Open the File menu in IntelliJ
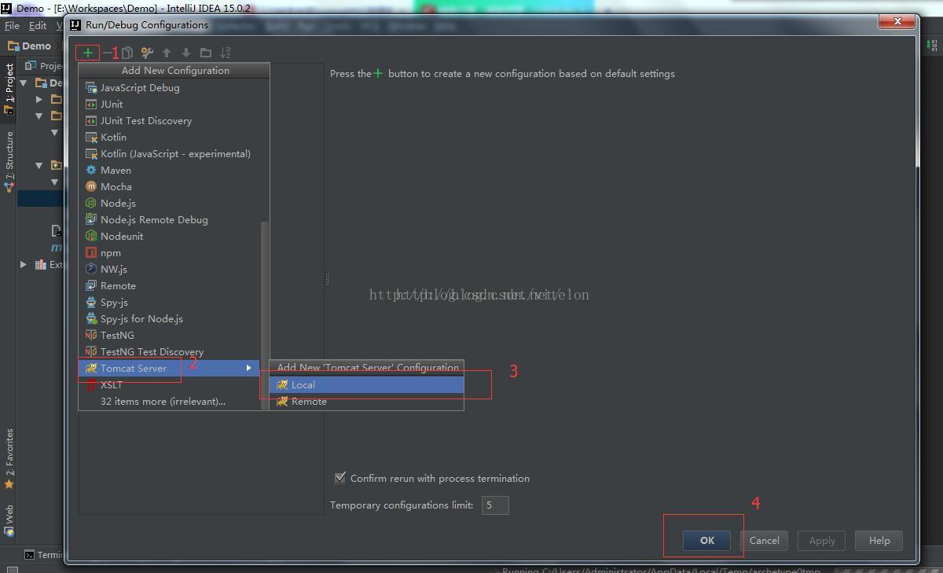The image size is (943, 573). (x=12, y=25)
